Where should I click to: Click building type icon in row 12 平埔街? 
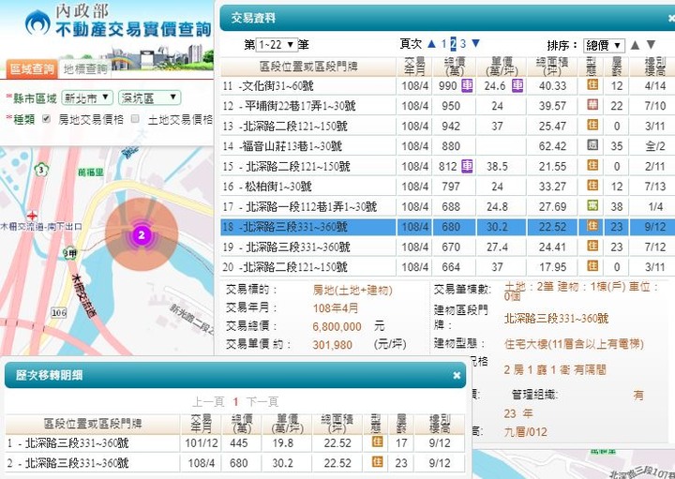coord(592,105)
